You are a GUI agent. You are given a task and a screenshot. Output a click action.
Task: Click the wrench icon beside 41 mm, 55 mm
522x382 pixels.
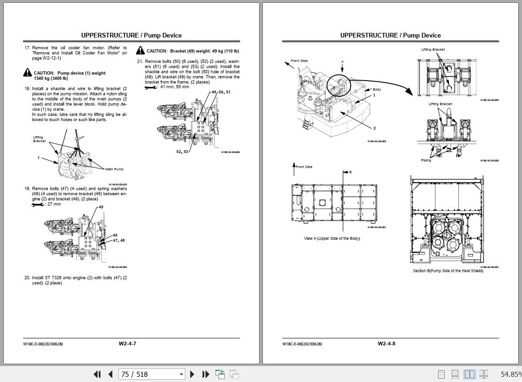(151, 87)
